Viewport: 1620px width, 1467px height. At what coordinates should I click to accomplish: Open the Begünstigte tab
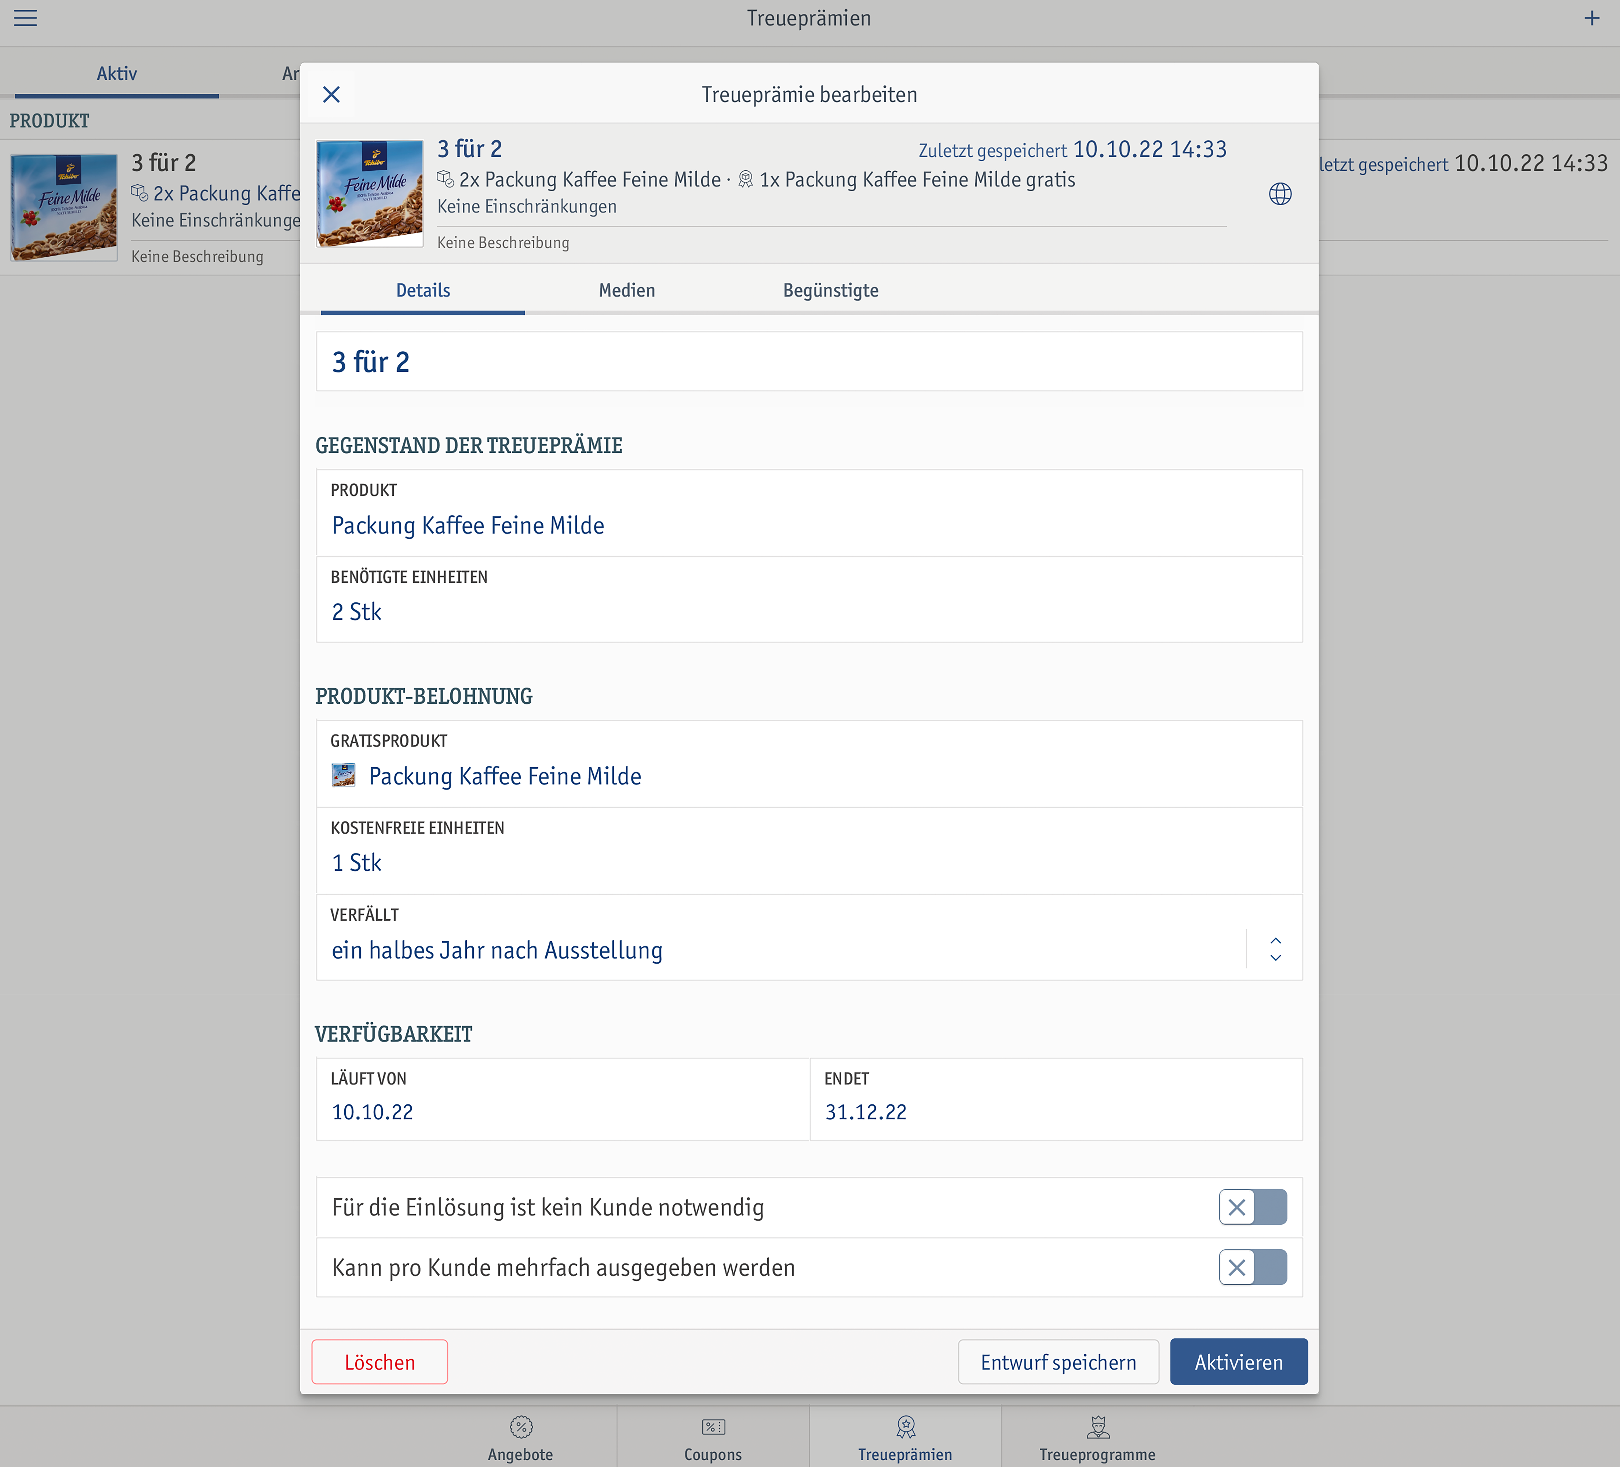coord(831,290)
